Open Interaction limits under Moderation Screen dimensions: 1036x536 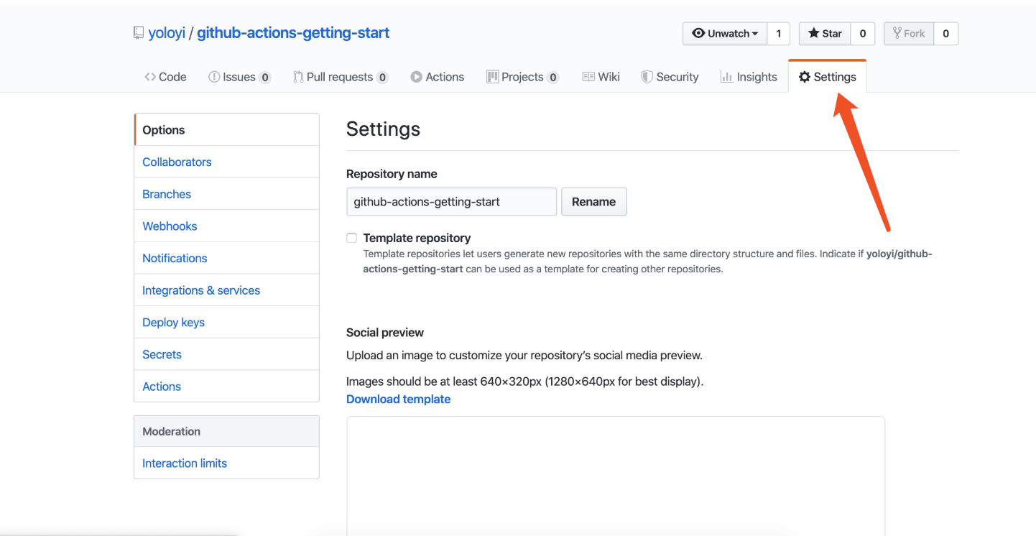tap(226, 463)
